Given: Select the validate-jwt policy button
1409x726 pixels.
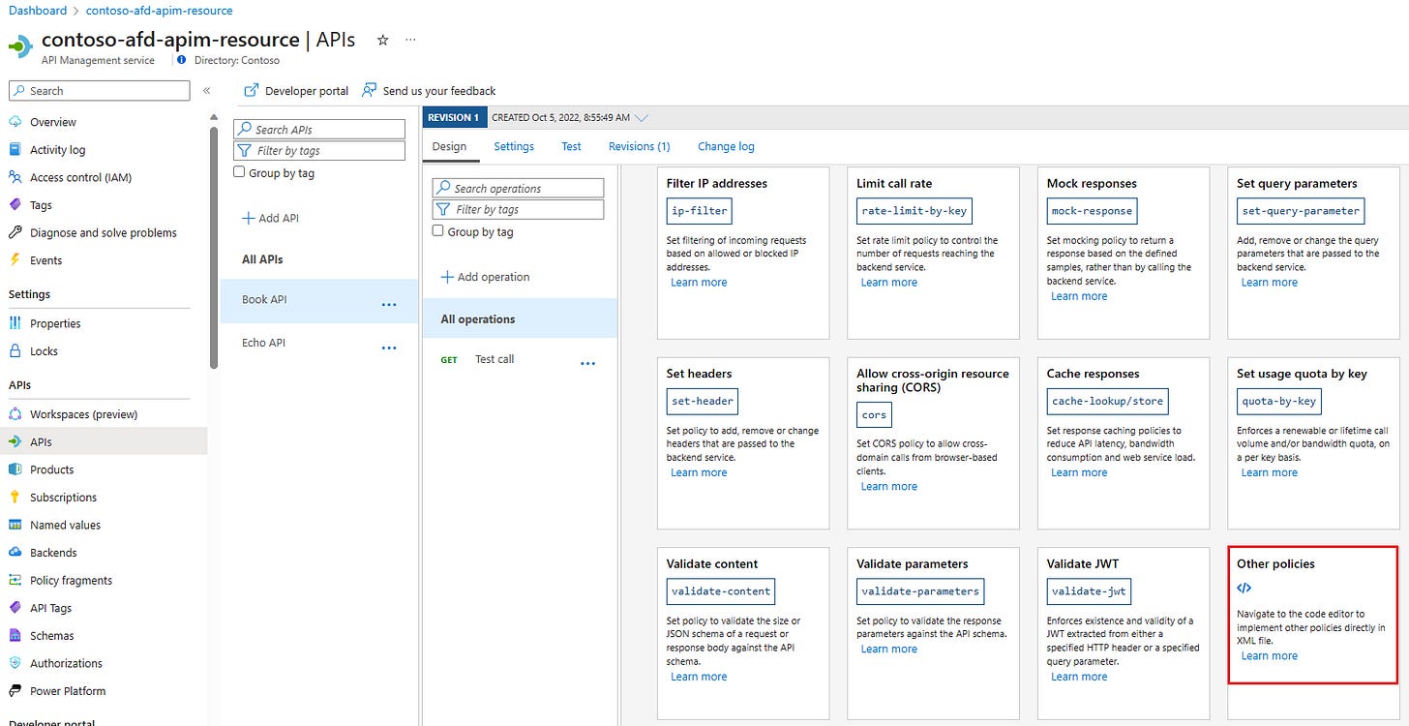Looking at the screenshot, I should [x=1089, y=591].
